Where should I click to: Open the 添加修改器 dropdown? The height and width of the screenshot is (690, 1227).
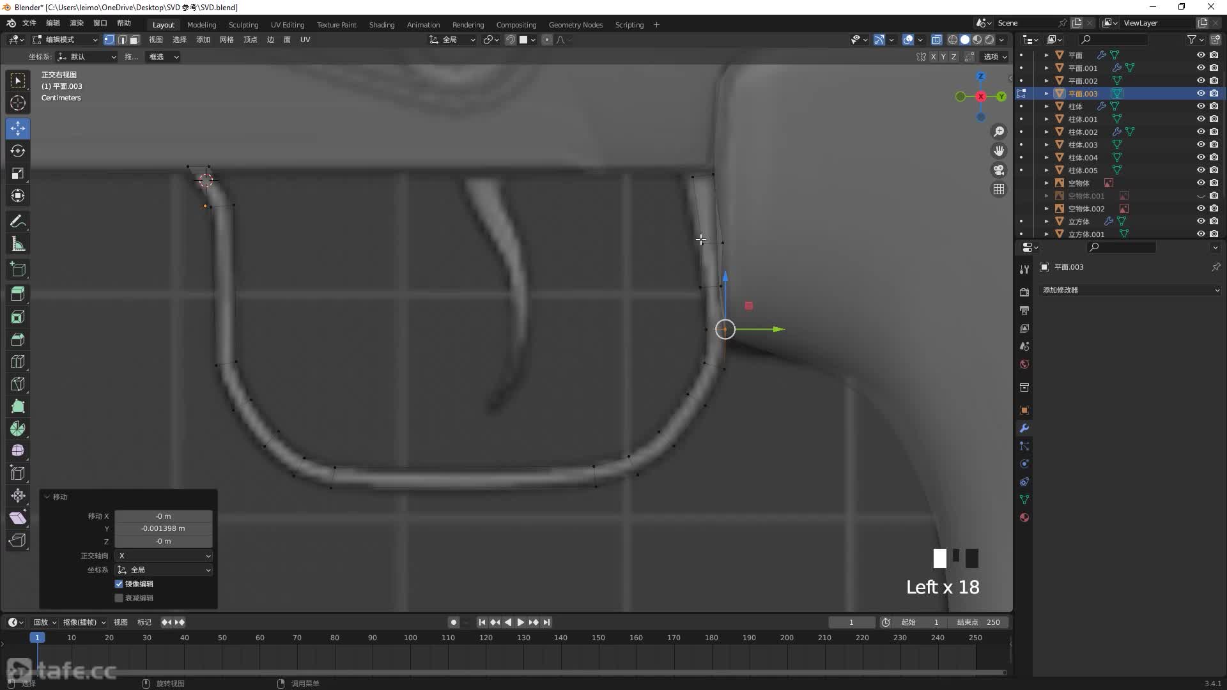click(x=1129, y=290)
